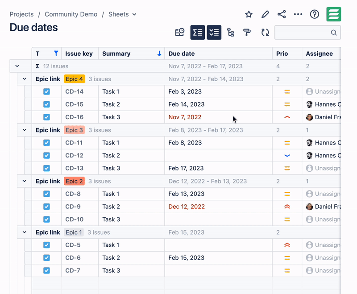Open the issue hierarchy view icon

(230, 32)
